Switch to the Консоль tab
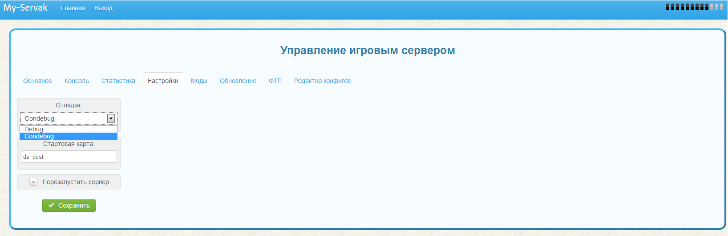 tap(77, 81)
